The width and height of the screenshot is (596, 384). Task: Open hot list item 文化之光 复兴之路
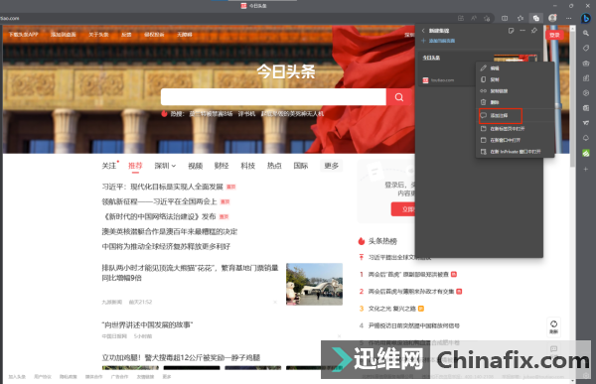[392, 309]
